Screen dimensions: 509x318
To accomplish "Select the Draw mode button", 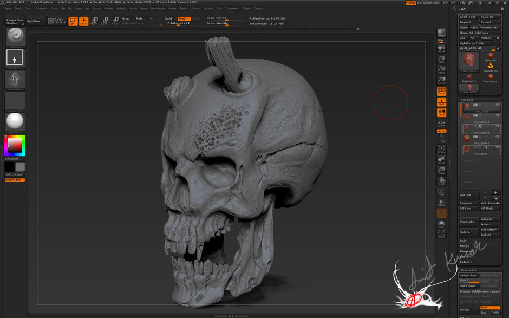I will [83, 21].
